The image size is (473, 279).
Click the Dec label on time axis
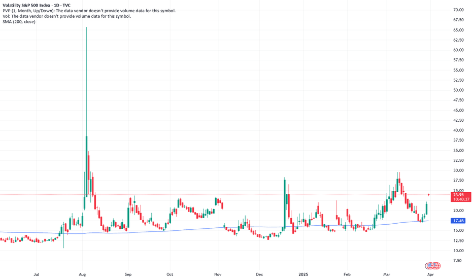coord(259,274)
